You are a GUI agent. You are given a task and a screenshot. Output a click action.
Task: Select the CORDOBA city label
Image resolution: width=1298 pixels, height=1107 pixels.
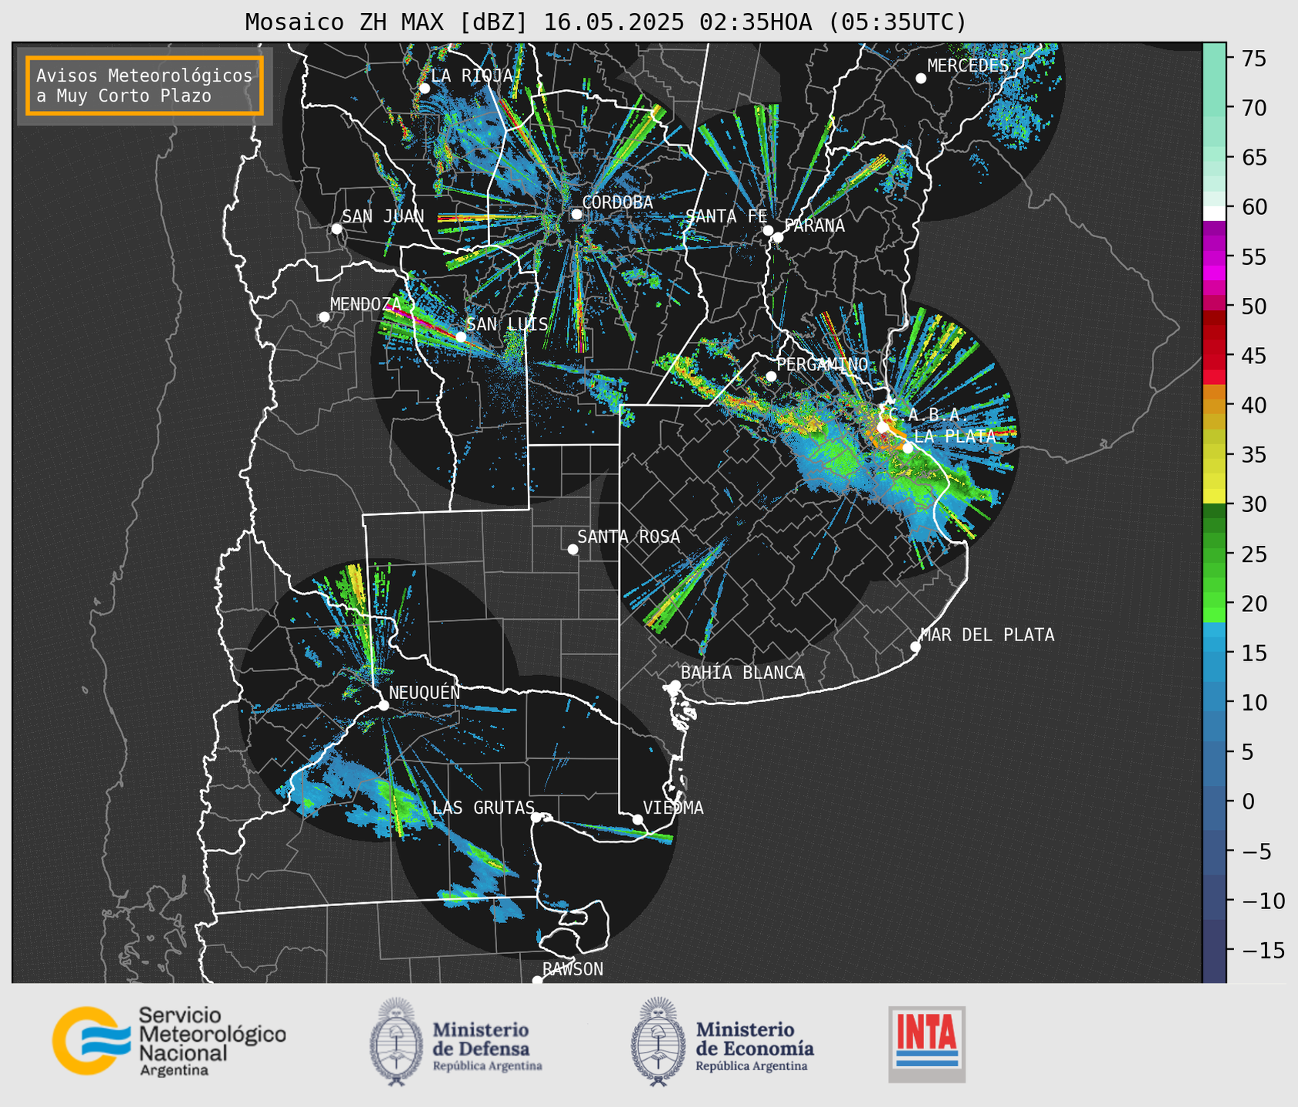click(x=617, y=202)
